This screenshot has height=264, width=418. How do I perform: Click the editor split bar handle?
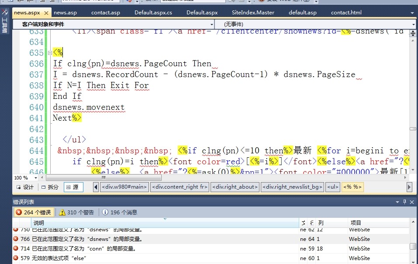[413, 33]
